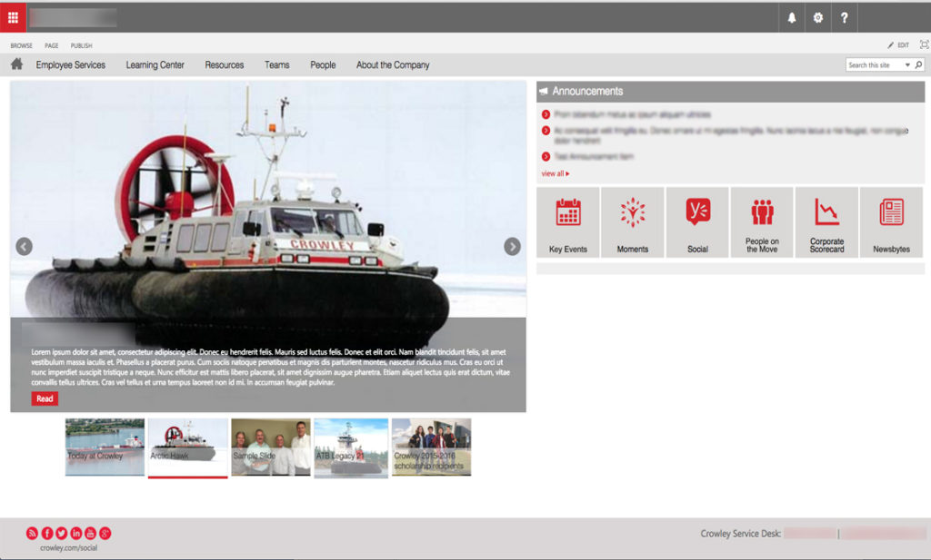Viewport: 931px width, 560px height.
Task: Open the crowley.com/social link
Action: pyautogui.click(x=68, y=548)
